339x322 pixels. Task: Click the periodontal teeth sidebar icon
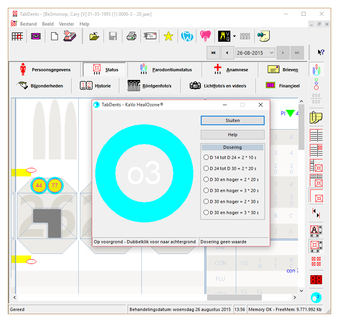click(316, 69)
